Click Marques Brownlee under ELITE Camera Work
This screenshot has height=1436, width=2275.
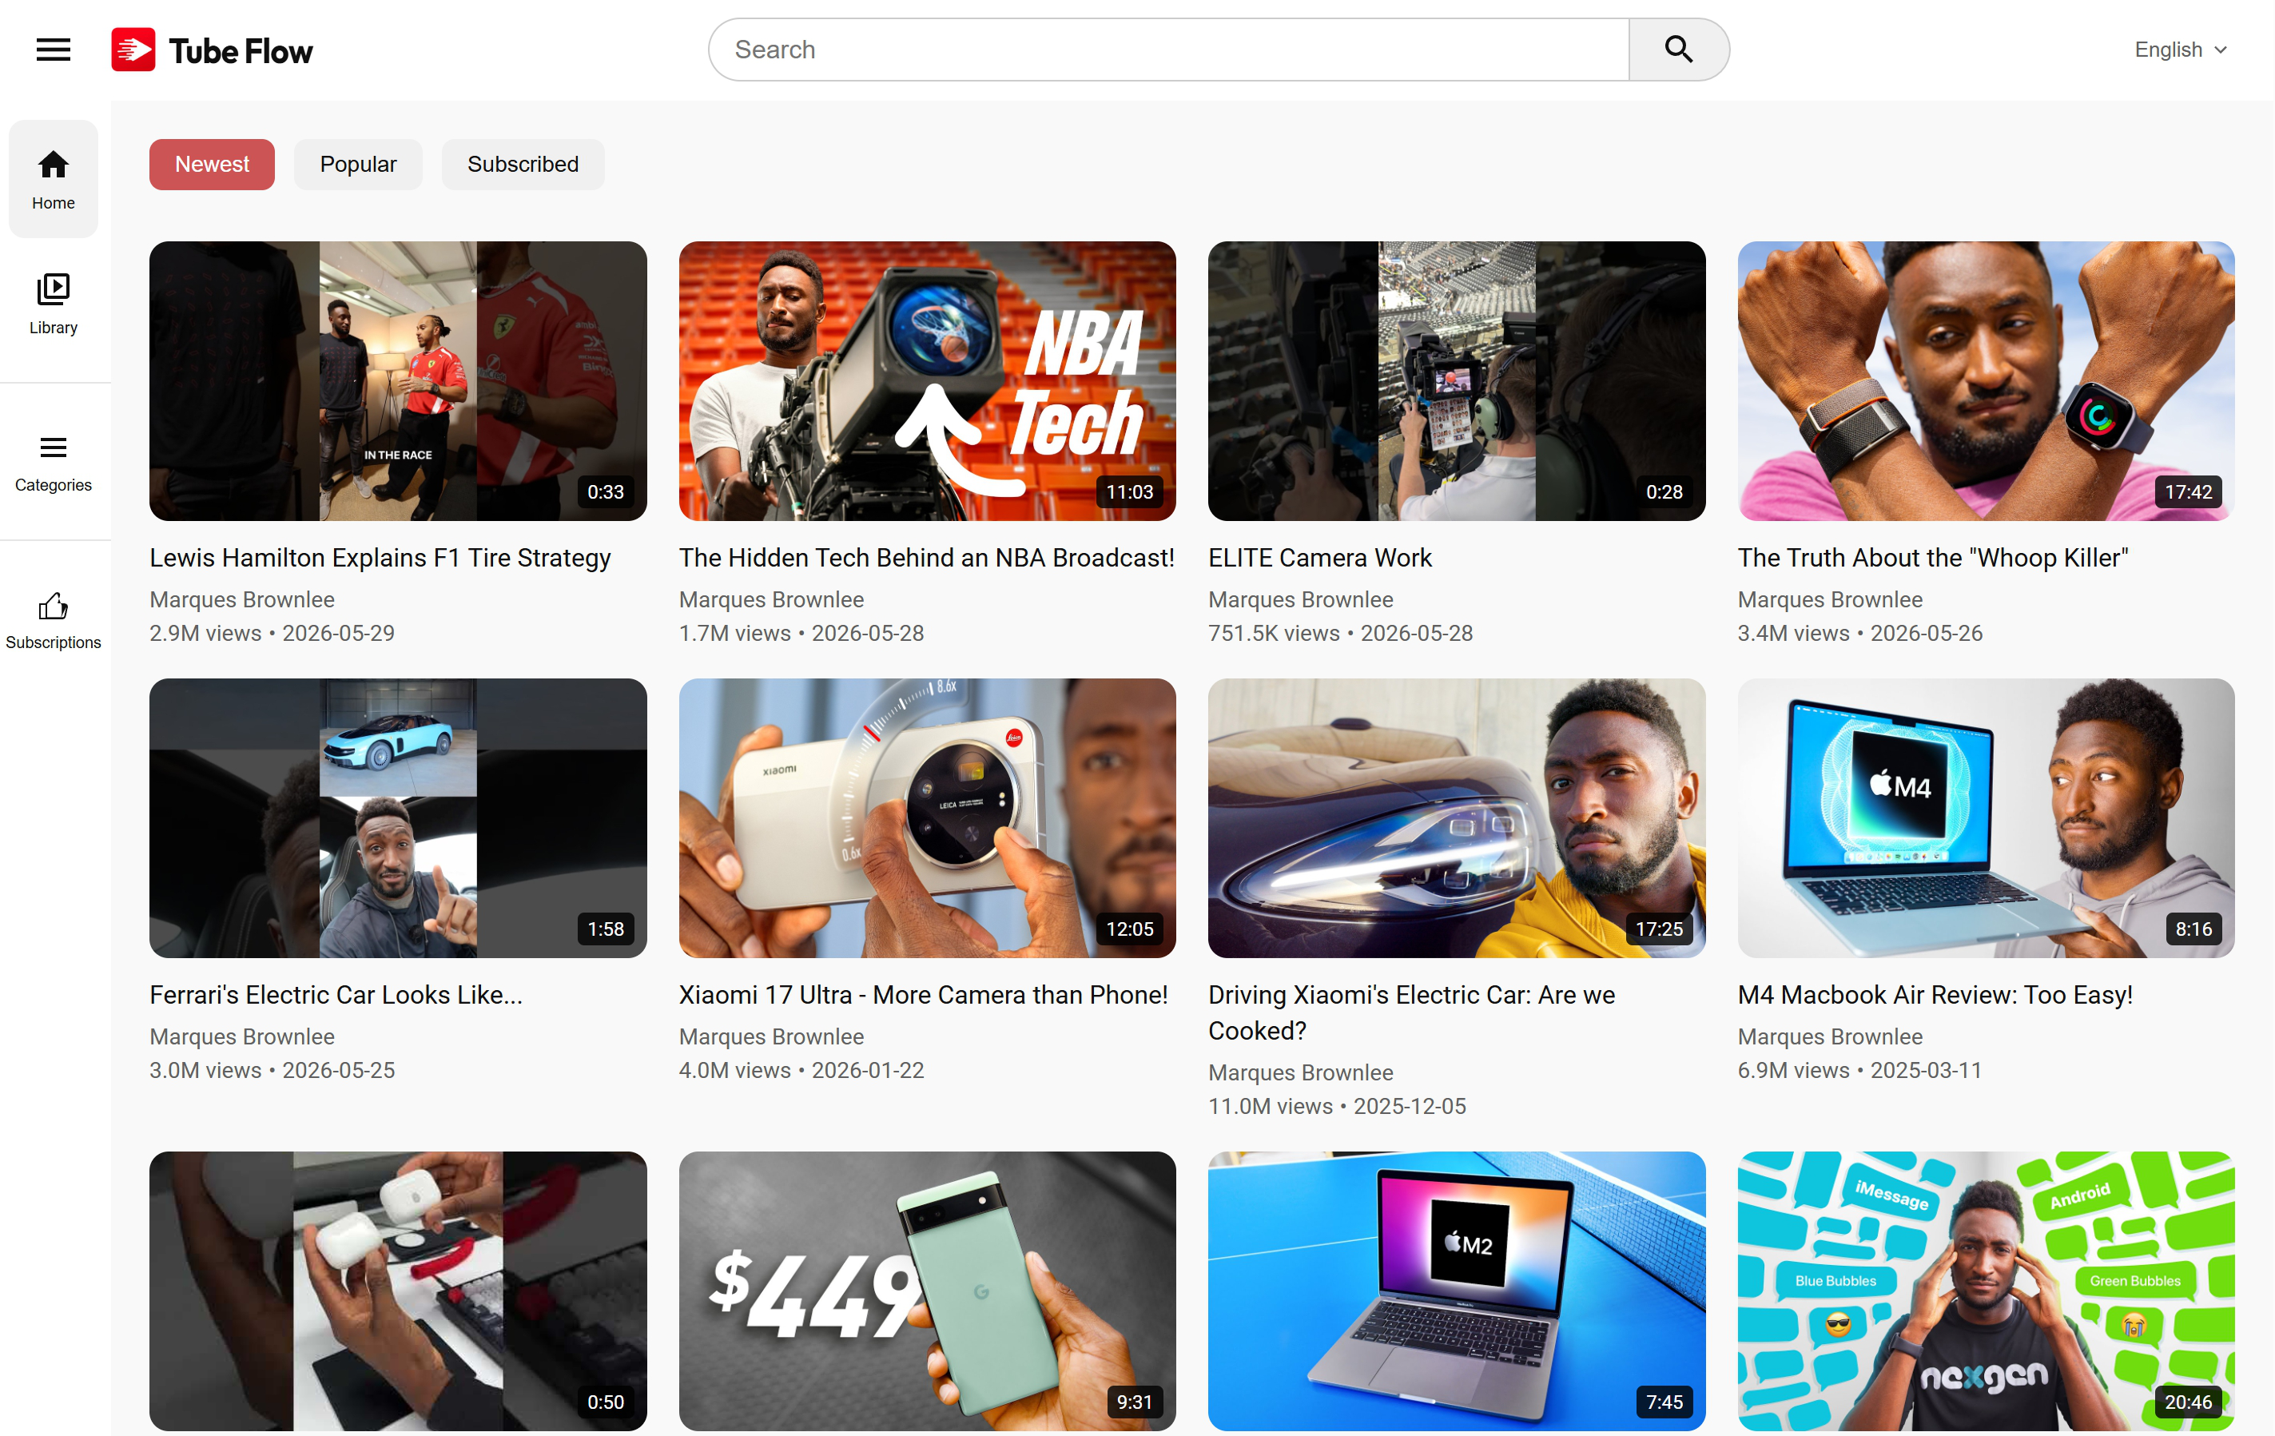coord(1300,599)
